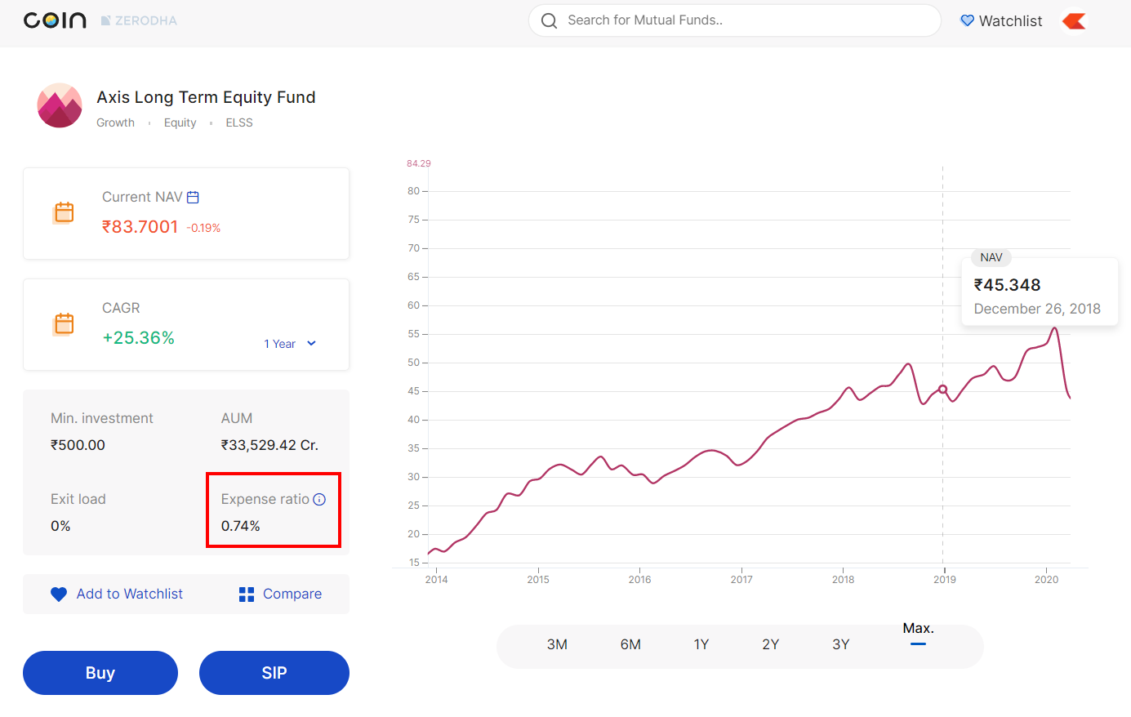Click the Search for Mutual Funds field
This screenshot has height=717, width=1131.
pyautogui.click(x=735, y=20)
